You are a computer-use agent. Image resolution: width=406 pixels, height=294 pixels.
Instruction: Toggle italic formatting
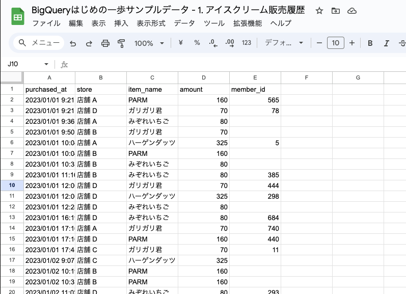(x=386, y=43)
